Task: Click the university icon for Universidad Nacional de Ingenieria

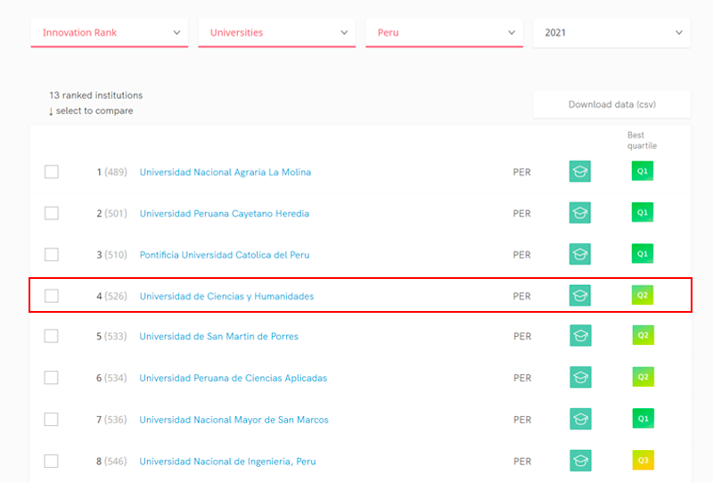Action: [580, 461]
